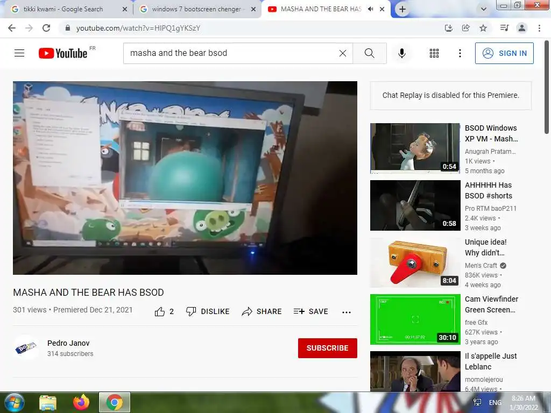Click the BSOD Windows XP VM title

click(491, 133)
